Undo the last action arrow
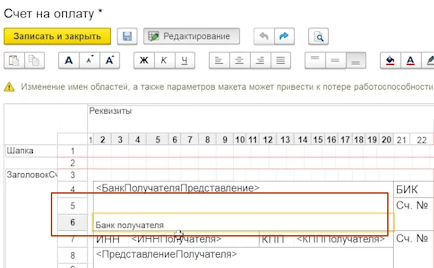 (x=264, y=36)
